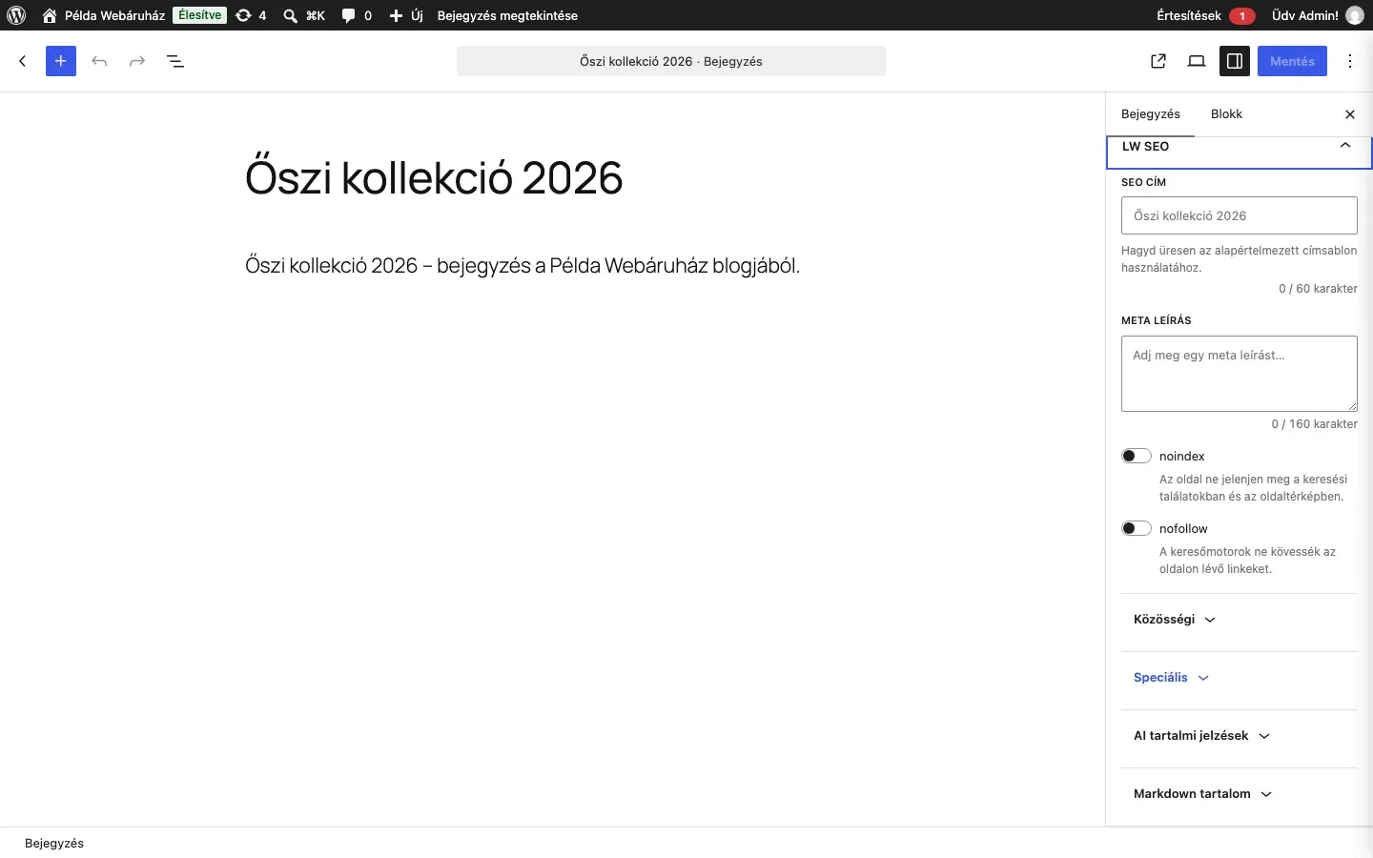Click the Mentés save button

[1293, 61]
